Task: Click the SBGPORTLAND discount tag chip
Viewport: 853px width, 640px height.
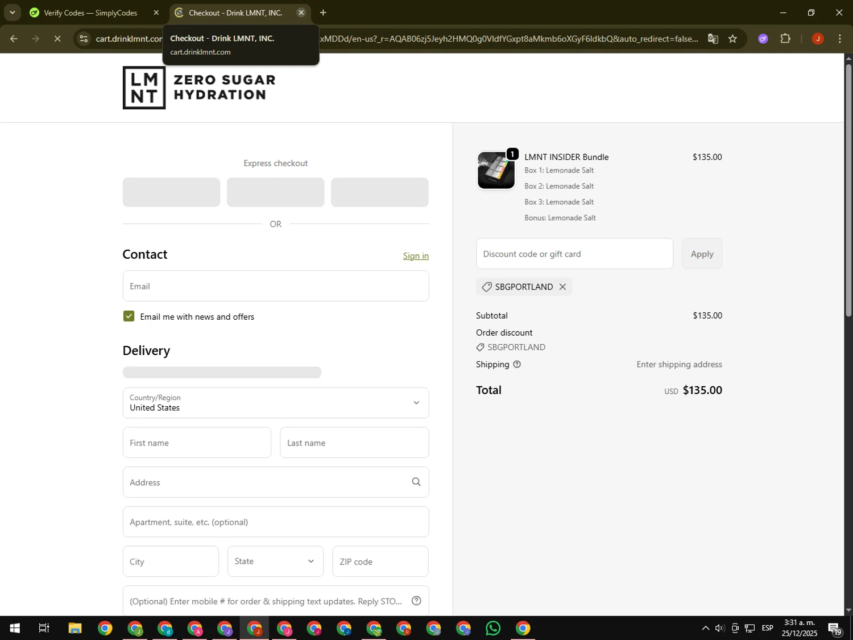Action: [524, 287]
